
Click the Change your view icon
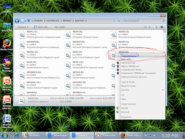[x=145, y=27]
